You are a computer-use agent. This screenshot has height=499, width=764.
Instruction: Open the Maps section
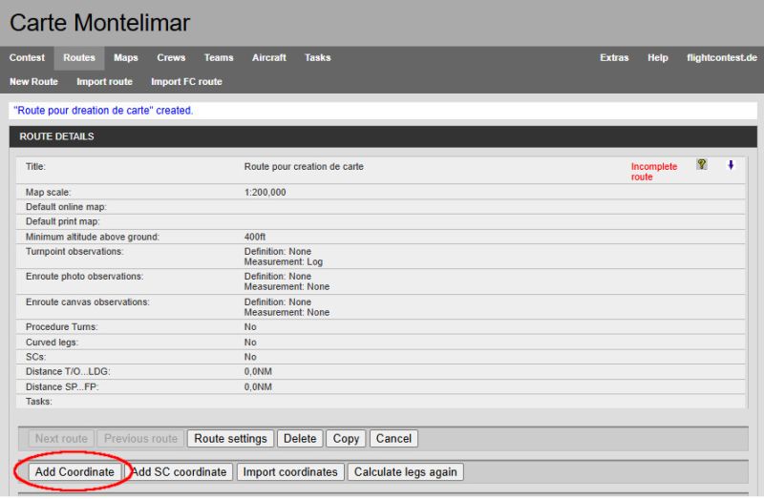pyautogui.click(x=126, y=58)
